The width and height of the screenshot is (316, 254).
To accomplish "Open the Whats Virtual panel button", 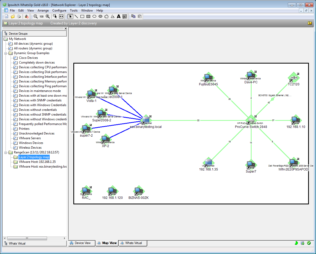I will tap(35, 243).
